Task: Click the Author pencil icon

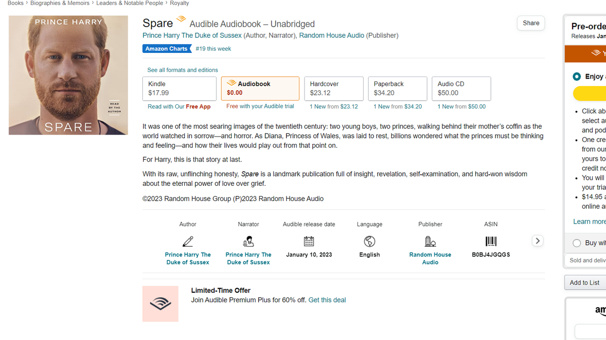Action: (188, 241)
